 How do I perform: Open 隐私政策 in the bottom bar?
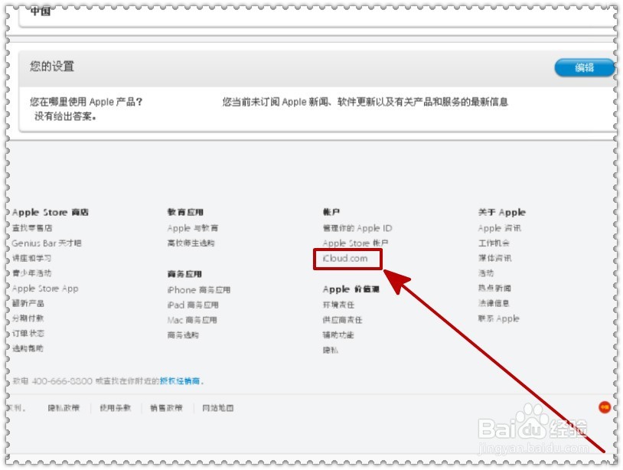pos(64,408)
